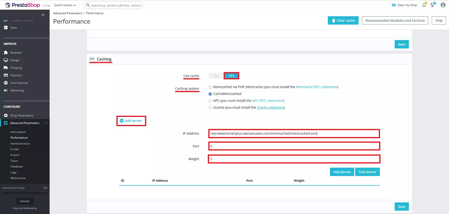The width and height of the screenshot is (449, 214).
Task: Open the user profile avatar icon
Action: (x=443, y=5)
